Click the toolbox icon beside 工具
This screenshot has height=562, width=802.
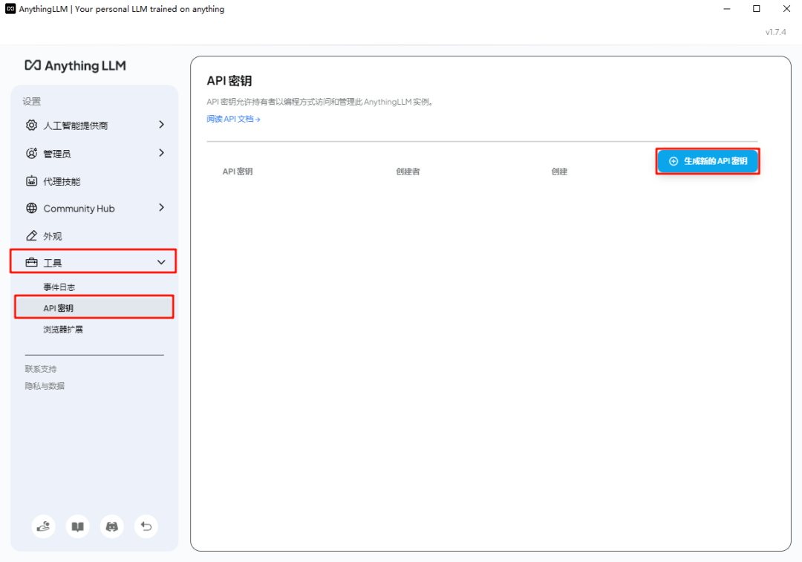pyautogui.click(x=32, y=262)
